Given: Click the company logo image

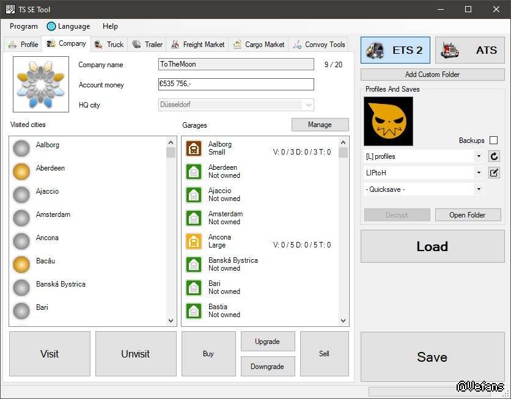Looking at the screenshot, I should 41,84.
